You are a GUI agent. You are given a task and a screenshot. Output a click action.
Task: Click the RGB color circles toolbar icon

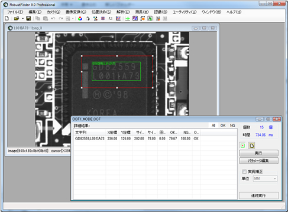(80, 18)
